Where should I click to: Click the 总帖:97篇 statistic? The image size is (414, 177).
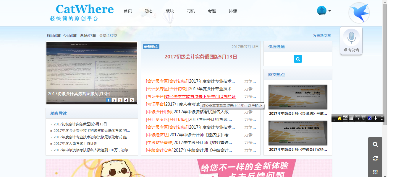pos(88,36)
